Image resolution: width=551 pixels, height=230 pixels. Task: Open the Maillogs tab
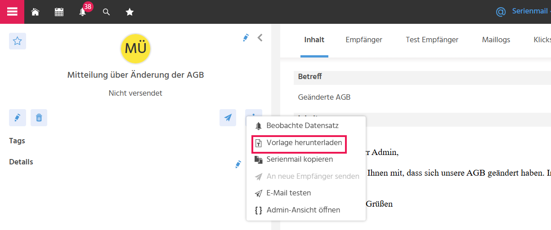pyautogui.click(x=496, y=40)
